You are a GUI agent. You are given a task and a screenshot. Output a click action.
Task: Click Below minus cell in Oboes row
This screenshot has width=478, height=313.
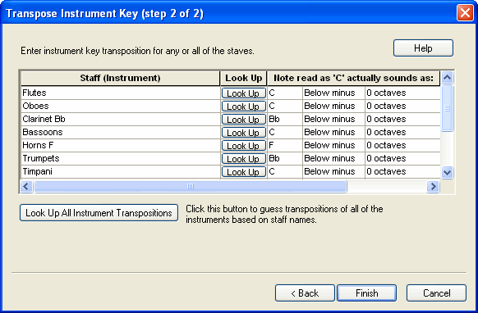(x=333, y=106)
